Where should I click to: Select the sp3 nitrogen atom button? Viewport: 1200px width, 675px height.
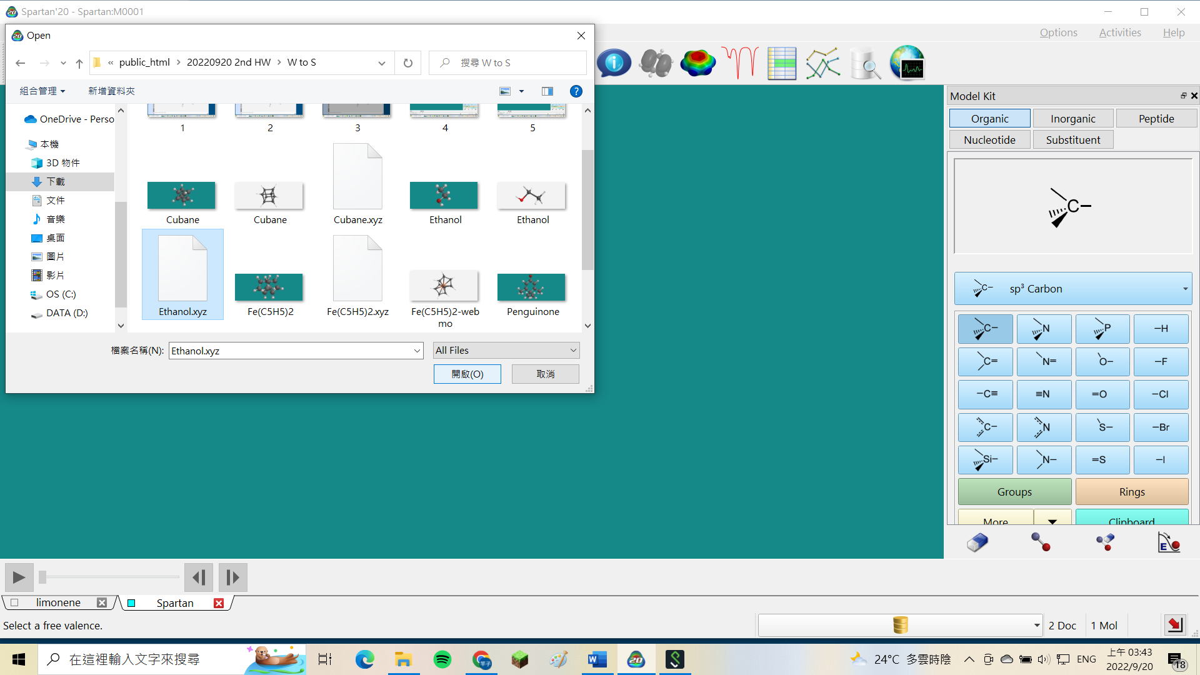[x=1044, y=329]
